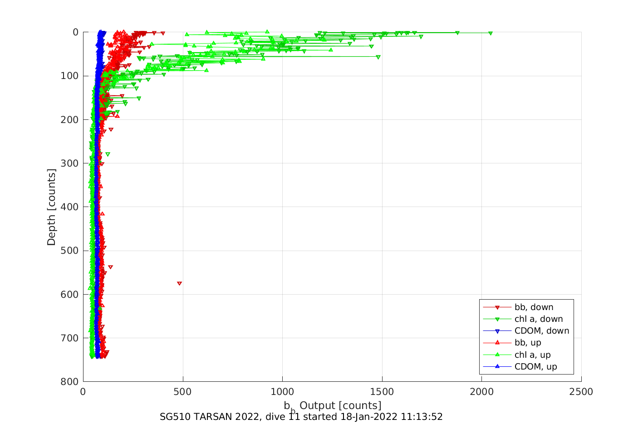This screenshot has height=429, width=643.
Task: Click the 'chl a, up' legend entry
Action: pos(517,355)
